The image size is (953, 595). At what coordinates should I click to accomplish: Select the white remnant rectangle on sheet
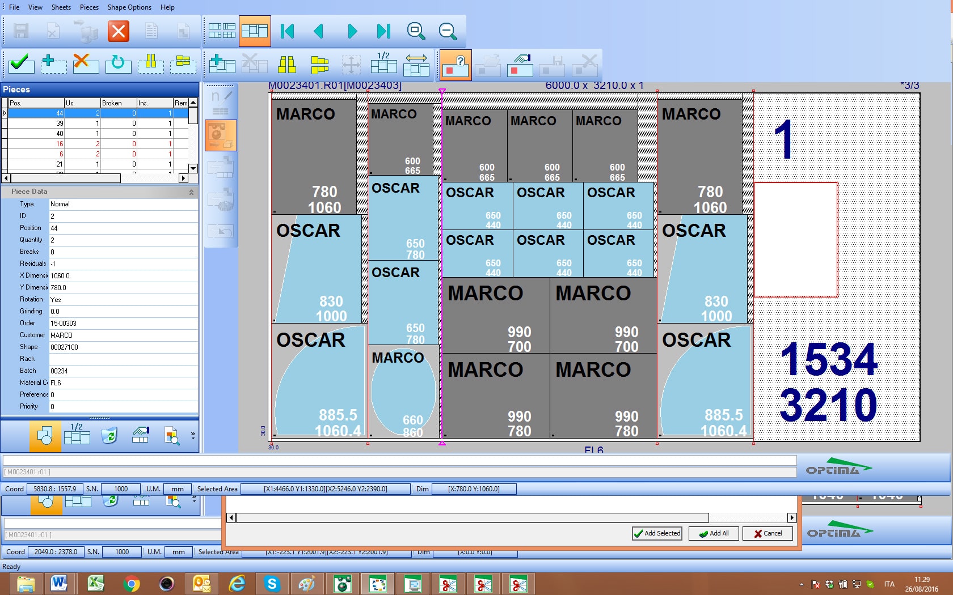796,239
